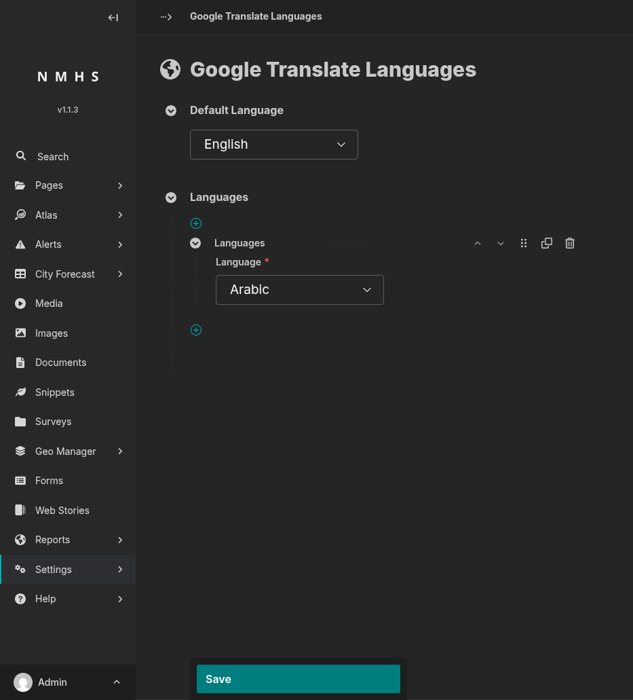Click the NMHS logo
This screenshot has height=700, width=633.
tap(68, 77)
